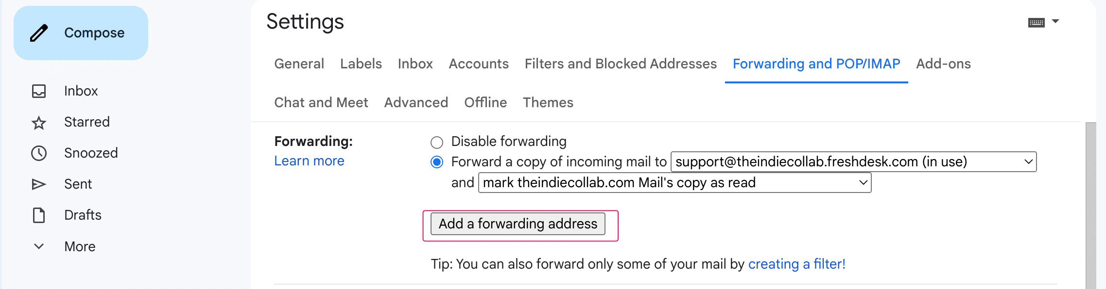Select the Disable forwarding radio button
This screenshot has width=1106, height=289.
437,142
